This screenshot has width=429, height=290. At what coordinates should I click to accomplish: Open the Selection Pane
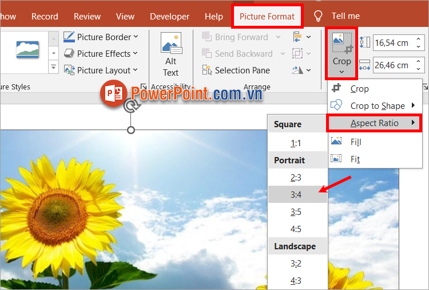point(236,70)
